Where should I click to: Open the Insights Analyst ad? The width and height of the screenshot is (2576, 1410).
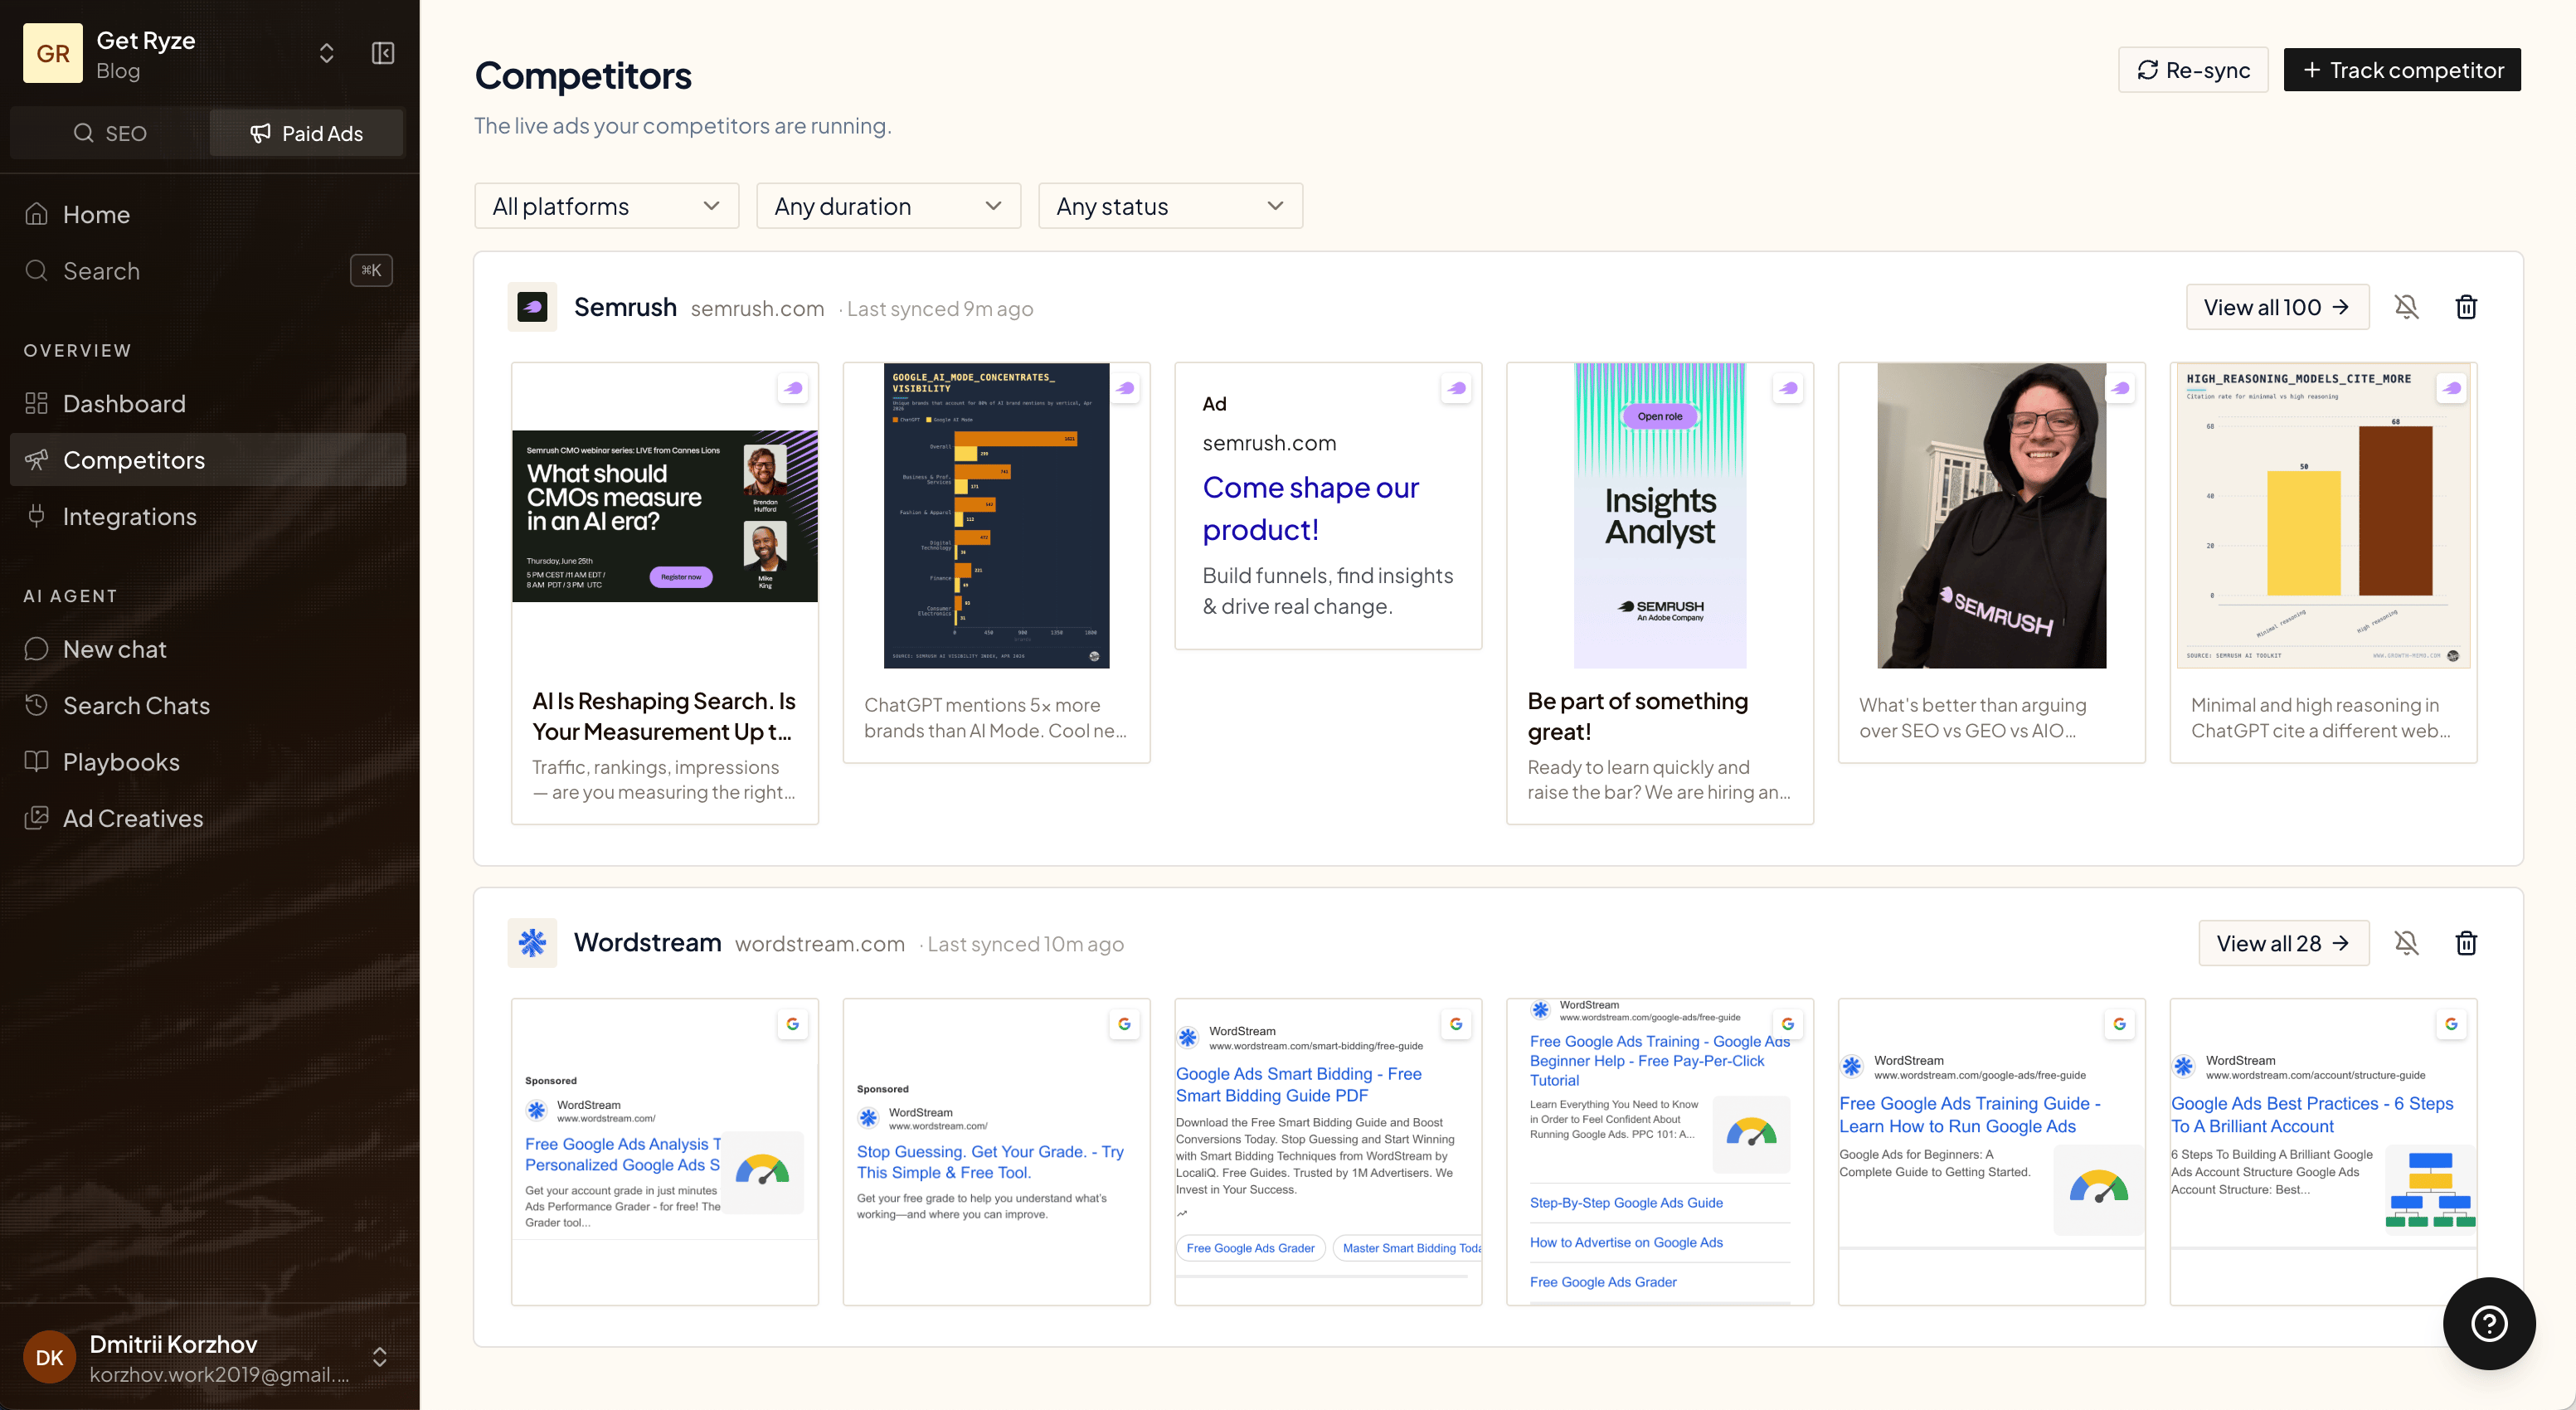1660,593
